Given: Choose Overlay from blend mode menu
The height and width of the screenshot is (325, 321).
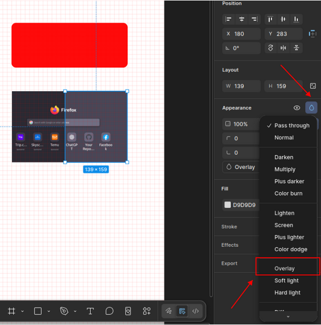Looking at the screenshot, I should [284, 268].
